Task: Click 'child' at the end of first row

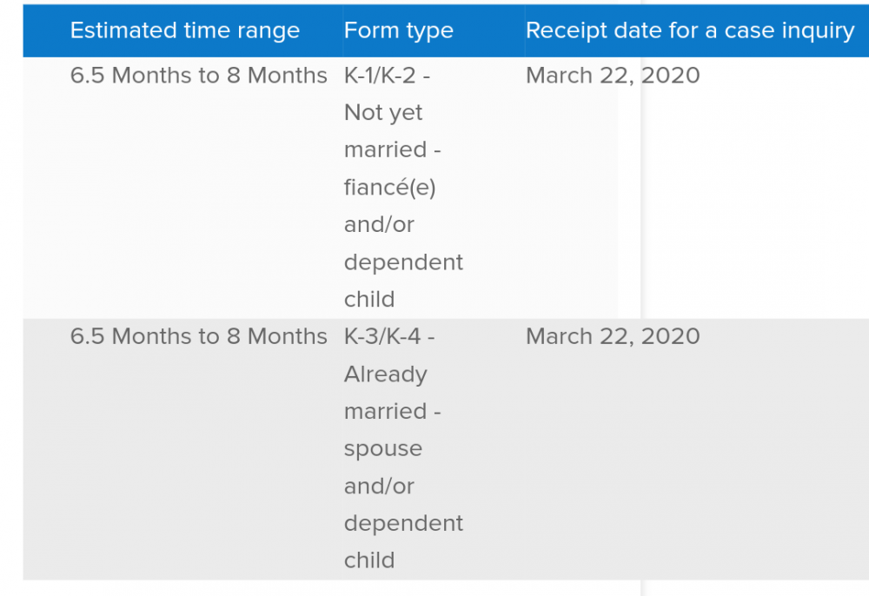Action: click(369, 299)
